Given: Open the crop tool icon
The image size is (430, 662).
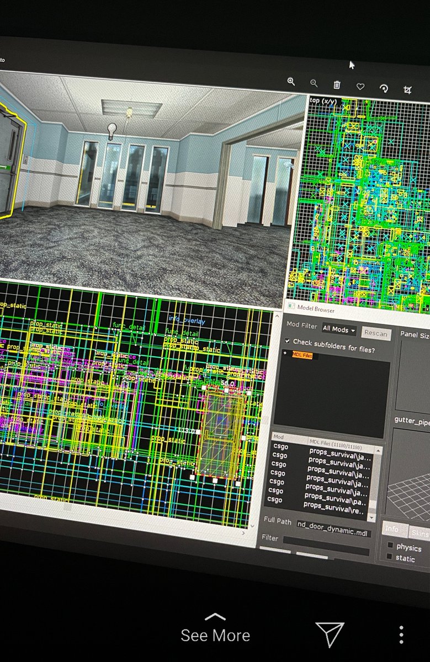Looking at the screenshot, I should tap(407, 90).
